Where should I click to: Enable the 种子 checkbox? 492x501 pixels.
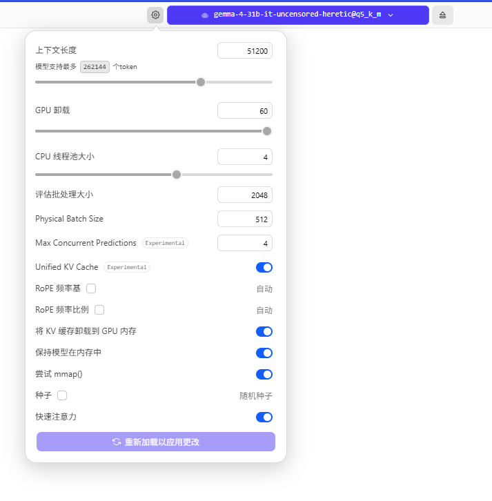coord(62,395)
